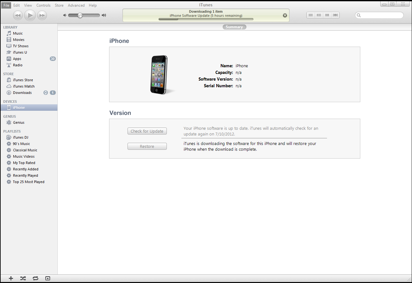412x283 pixels.
Task: Open the View menu
Action: click(28, 5)
